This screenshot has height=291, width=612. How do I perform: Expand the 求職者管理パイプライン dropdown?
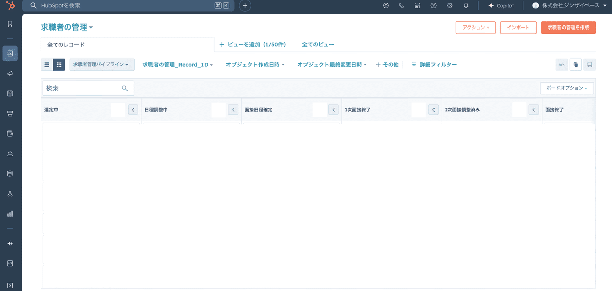tap(102, 65)
